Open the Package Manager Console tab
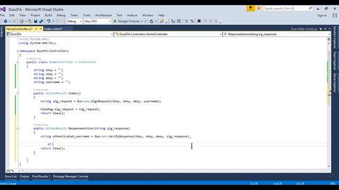This screenshot has width=339, height=190. 70,176
